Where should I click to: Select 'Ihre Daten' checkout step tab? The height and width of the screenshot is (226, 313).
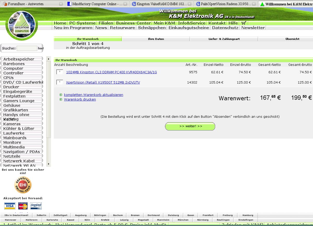point(156,39)
